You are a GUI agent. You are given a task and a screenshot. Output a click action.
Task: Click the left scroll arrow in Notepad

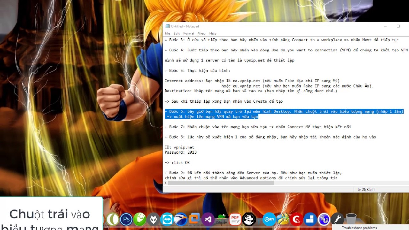point(166,183)
